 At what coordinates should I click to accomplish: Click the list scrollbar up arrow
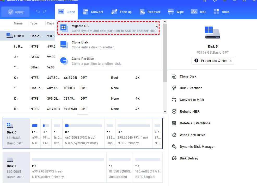click(x=165, y=22)
